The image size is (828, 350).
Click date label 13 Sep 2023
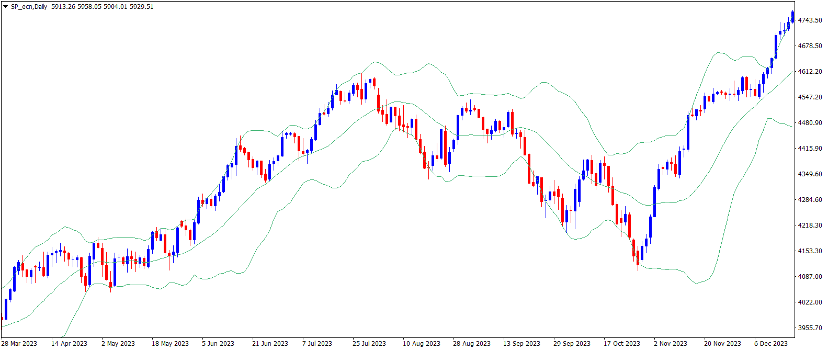coord(521,344)
